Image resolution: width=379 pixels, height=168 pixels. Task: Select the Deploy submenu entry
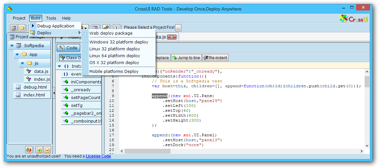[55, 33]
